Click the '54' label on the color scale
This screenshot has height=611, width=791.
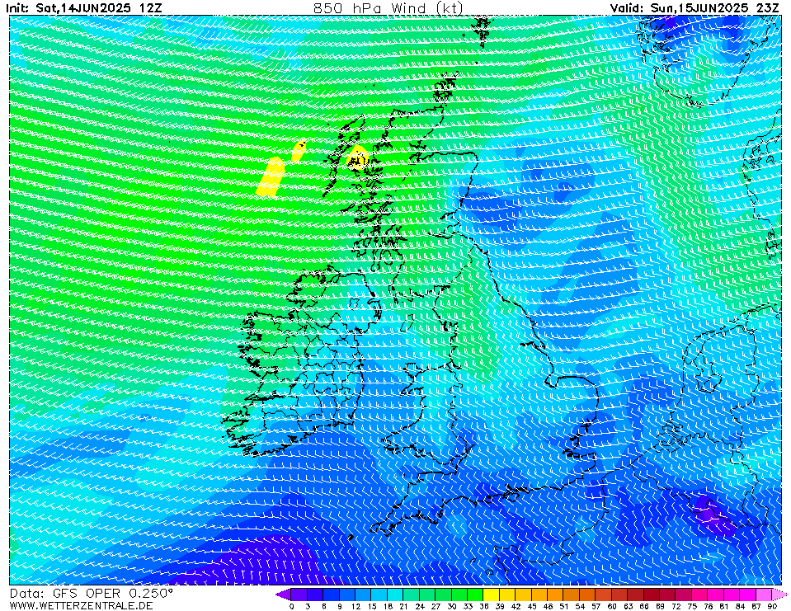[x=580, y=606]
